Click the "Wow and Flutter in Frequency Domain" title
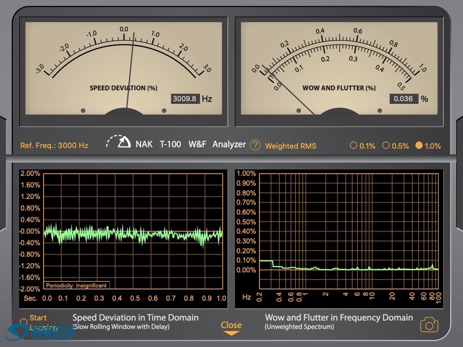Image resolution: width=463 pixels, height=347 pixels. point(339,318)
